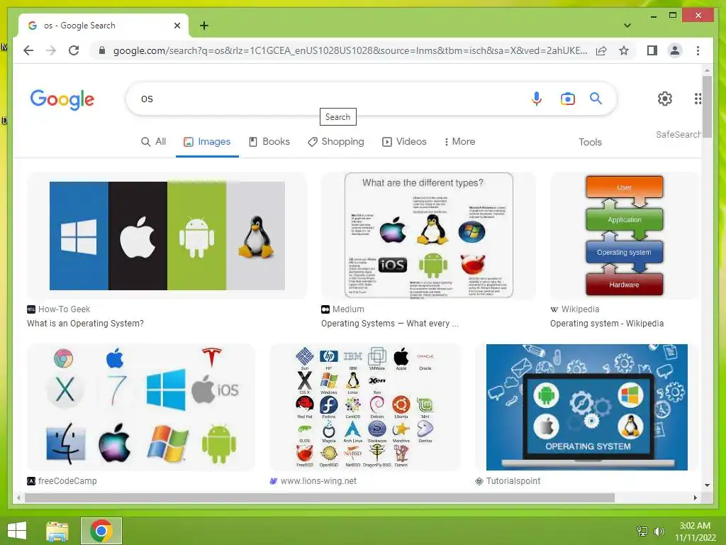Click the Medium source label
Screen dimensions: 726x545
pyautogui.click(x=348, y=309)
